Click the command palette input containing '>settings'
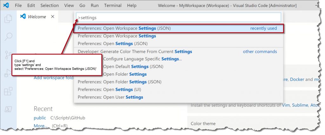 (x=178, y=18)
